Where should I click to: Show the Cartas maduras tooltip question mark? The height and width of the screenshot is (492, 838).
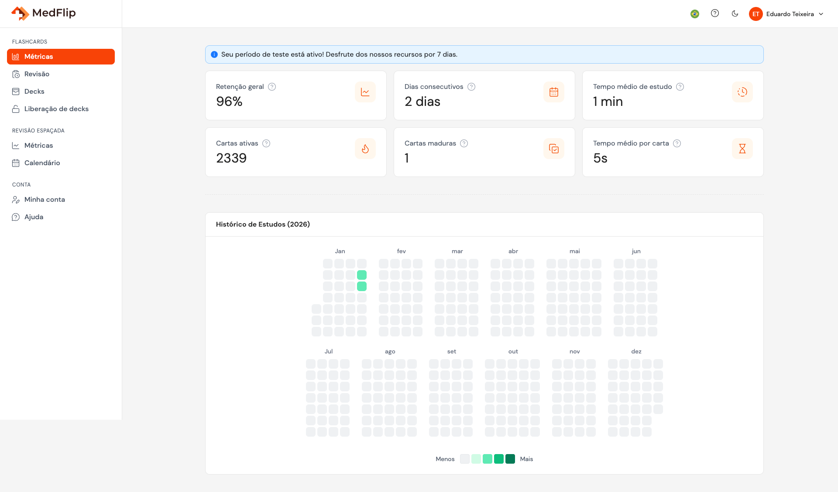464,143
